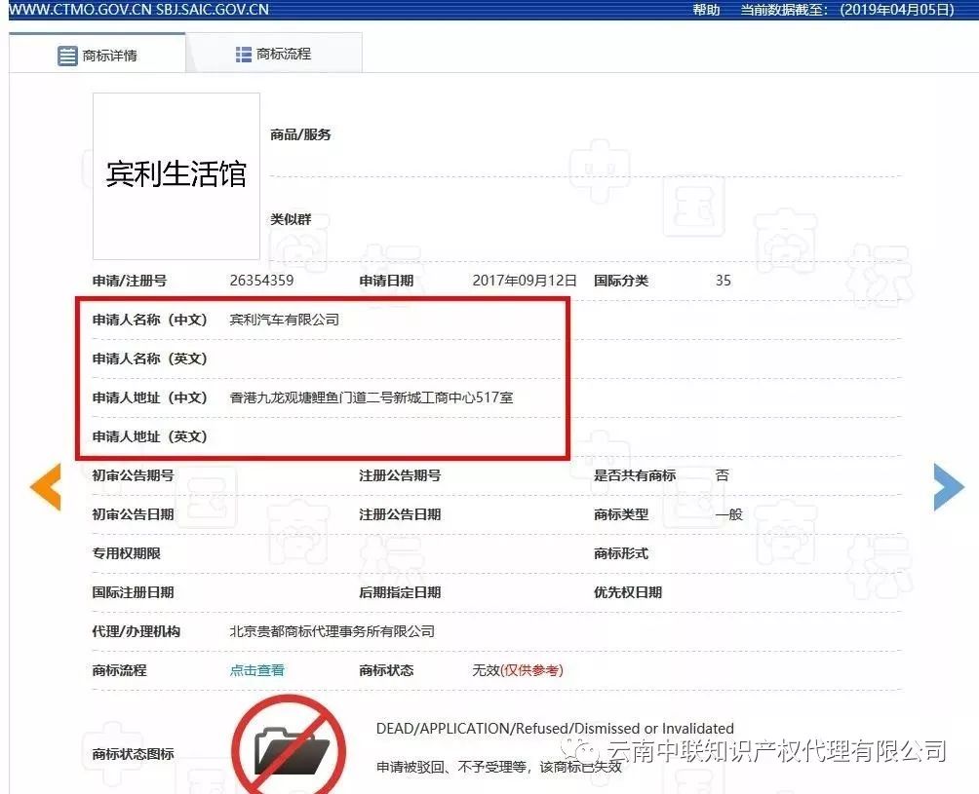Select trademark type value 一般
Image resolution: width=979 pixels, height=794 pixels.
[728, 514]
